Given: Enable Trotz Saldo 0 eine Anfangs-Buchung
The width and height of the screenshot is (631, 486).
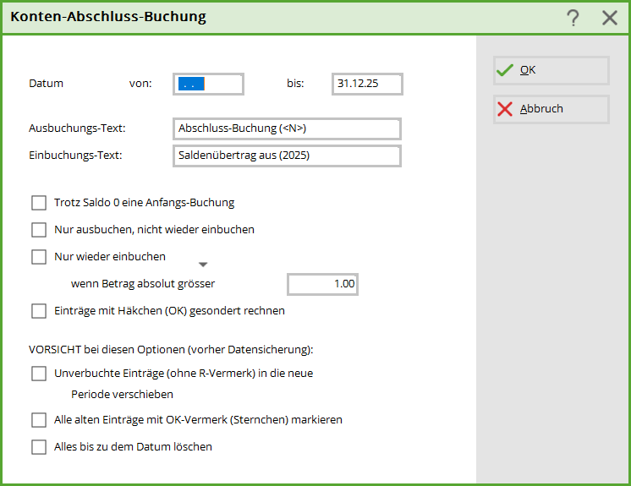Looking at the screenshot, I should pyautogui.click(x=39, y=203).
